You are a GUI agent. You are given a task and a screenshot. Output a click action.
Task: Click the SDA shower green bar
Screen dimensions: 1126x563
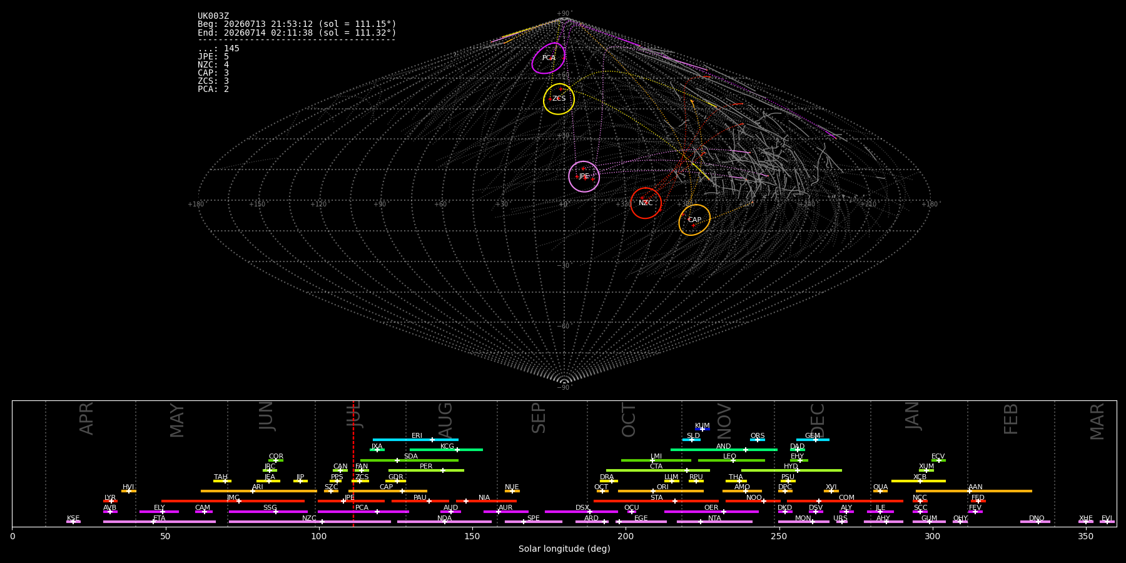pyautogui.click(x=409, y=460)
